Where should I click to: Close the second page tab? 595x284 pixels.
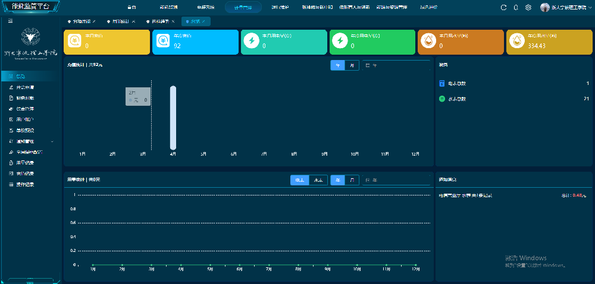pyautogui.click(x=133, y=21)
